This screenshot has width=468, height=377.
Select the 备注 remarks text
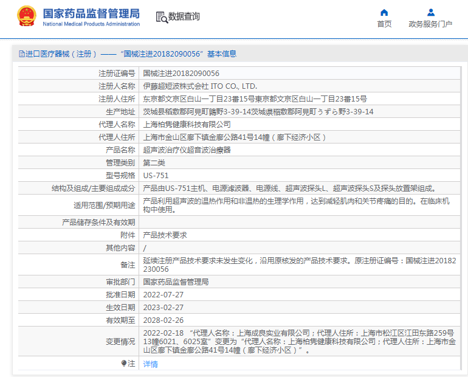coord(300,265)
